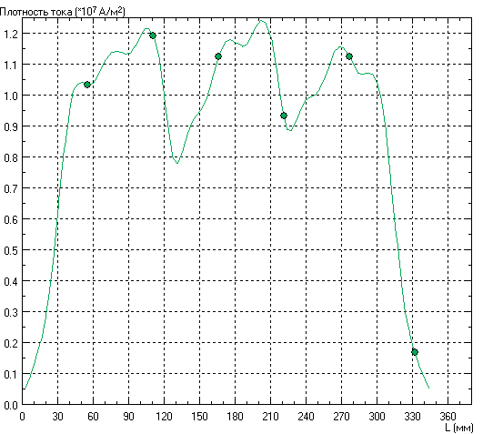Click the x-axis value 330
The image size is (493, 434).
(412, 417)
